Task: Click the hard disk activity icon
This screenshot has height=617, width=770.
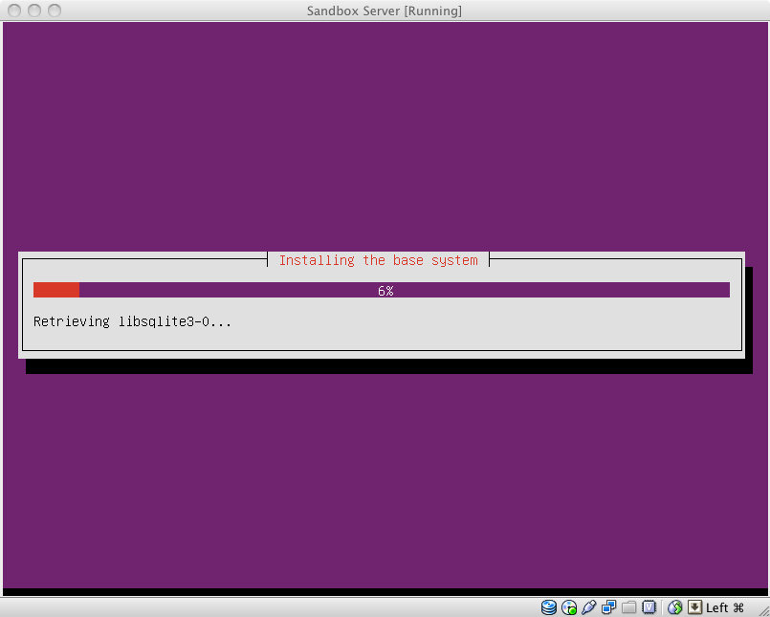Action: (549, 607)
